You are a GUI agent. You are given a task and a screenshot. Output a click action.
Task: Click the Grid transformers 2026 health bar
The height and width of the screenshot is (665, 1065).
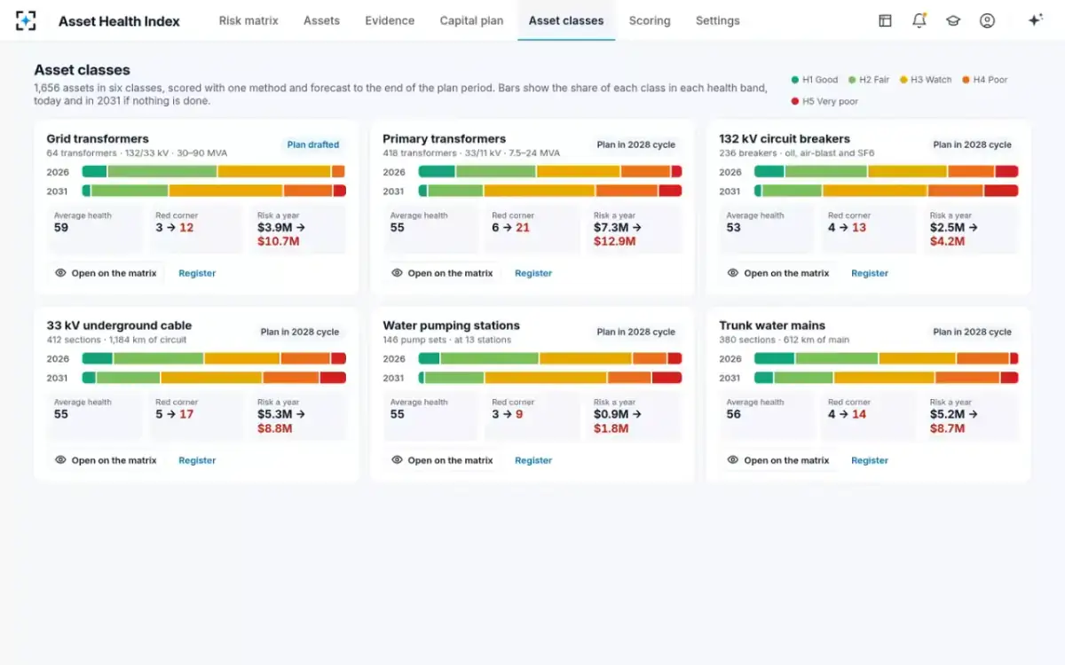tap(214, 172)
